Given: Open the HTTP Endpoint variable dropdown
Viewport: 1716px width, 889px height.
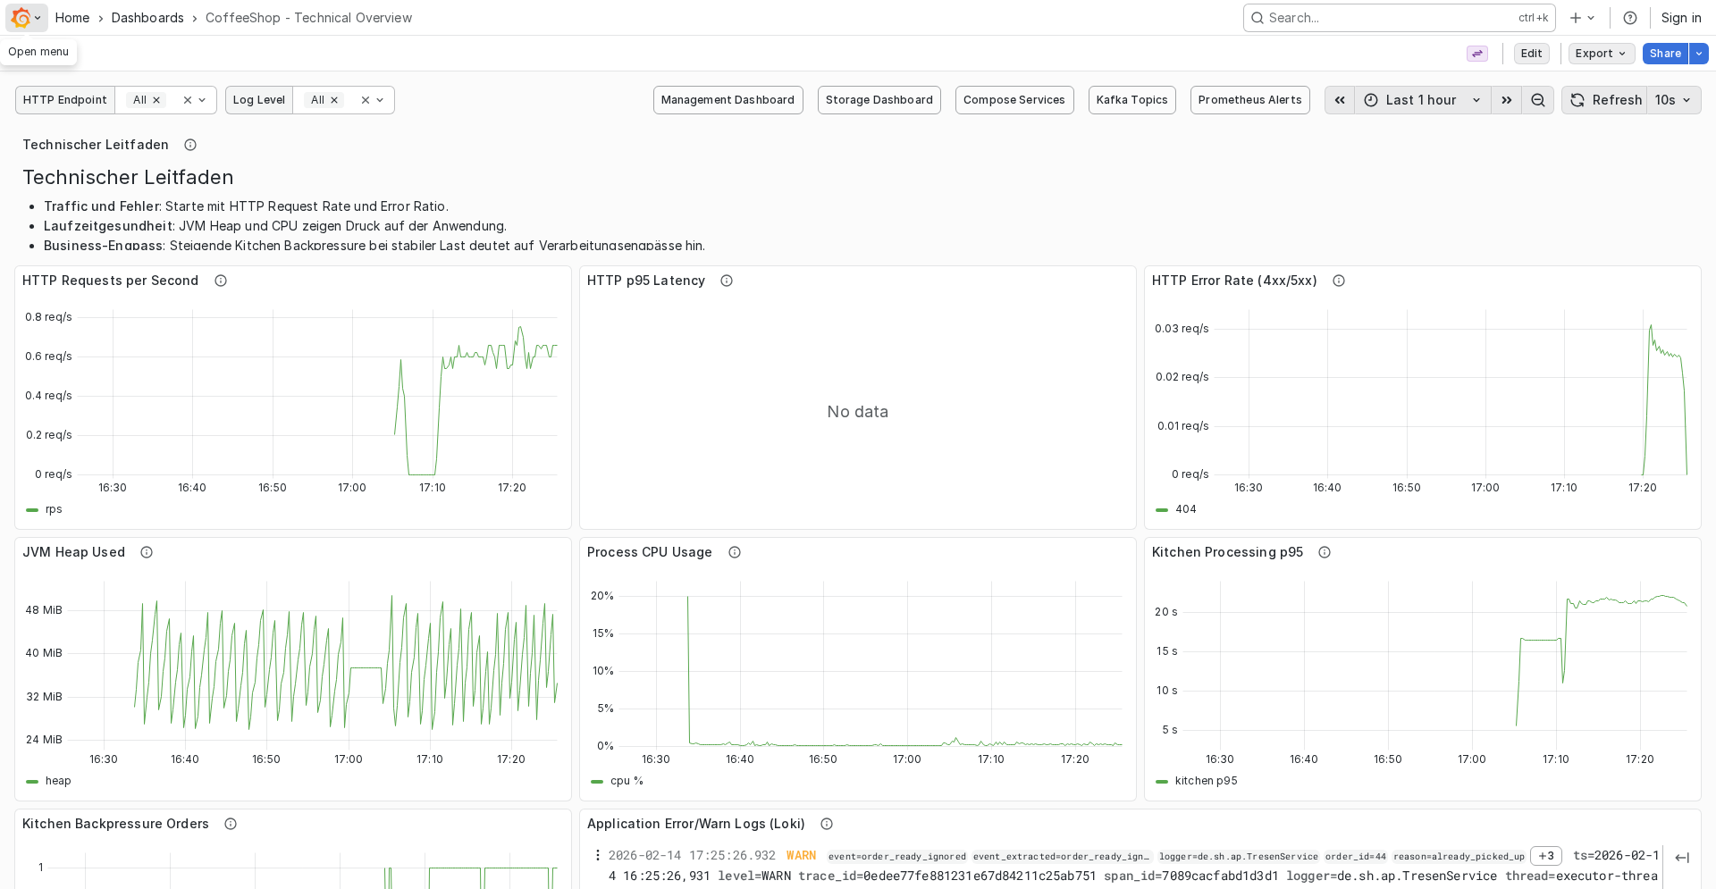Looking at the screenshot, I should 202,100.
